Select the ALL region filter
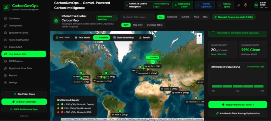Viewport: 271px width, 121px height. [x=161, y=17]
